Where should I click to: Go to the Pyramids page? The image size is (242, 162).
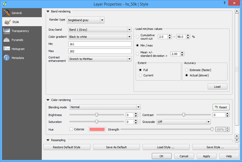pos(22,40)
